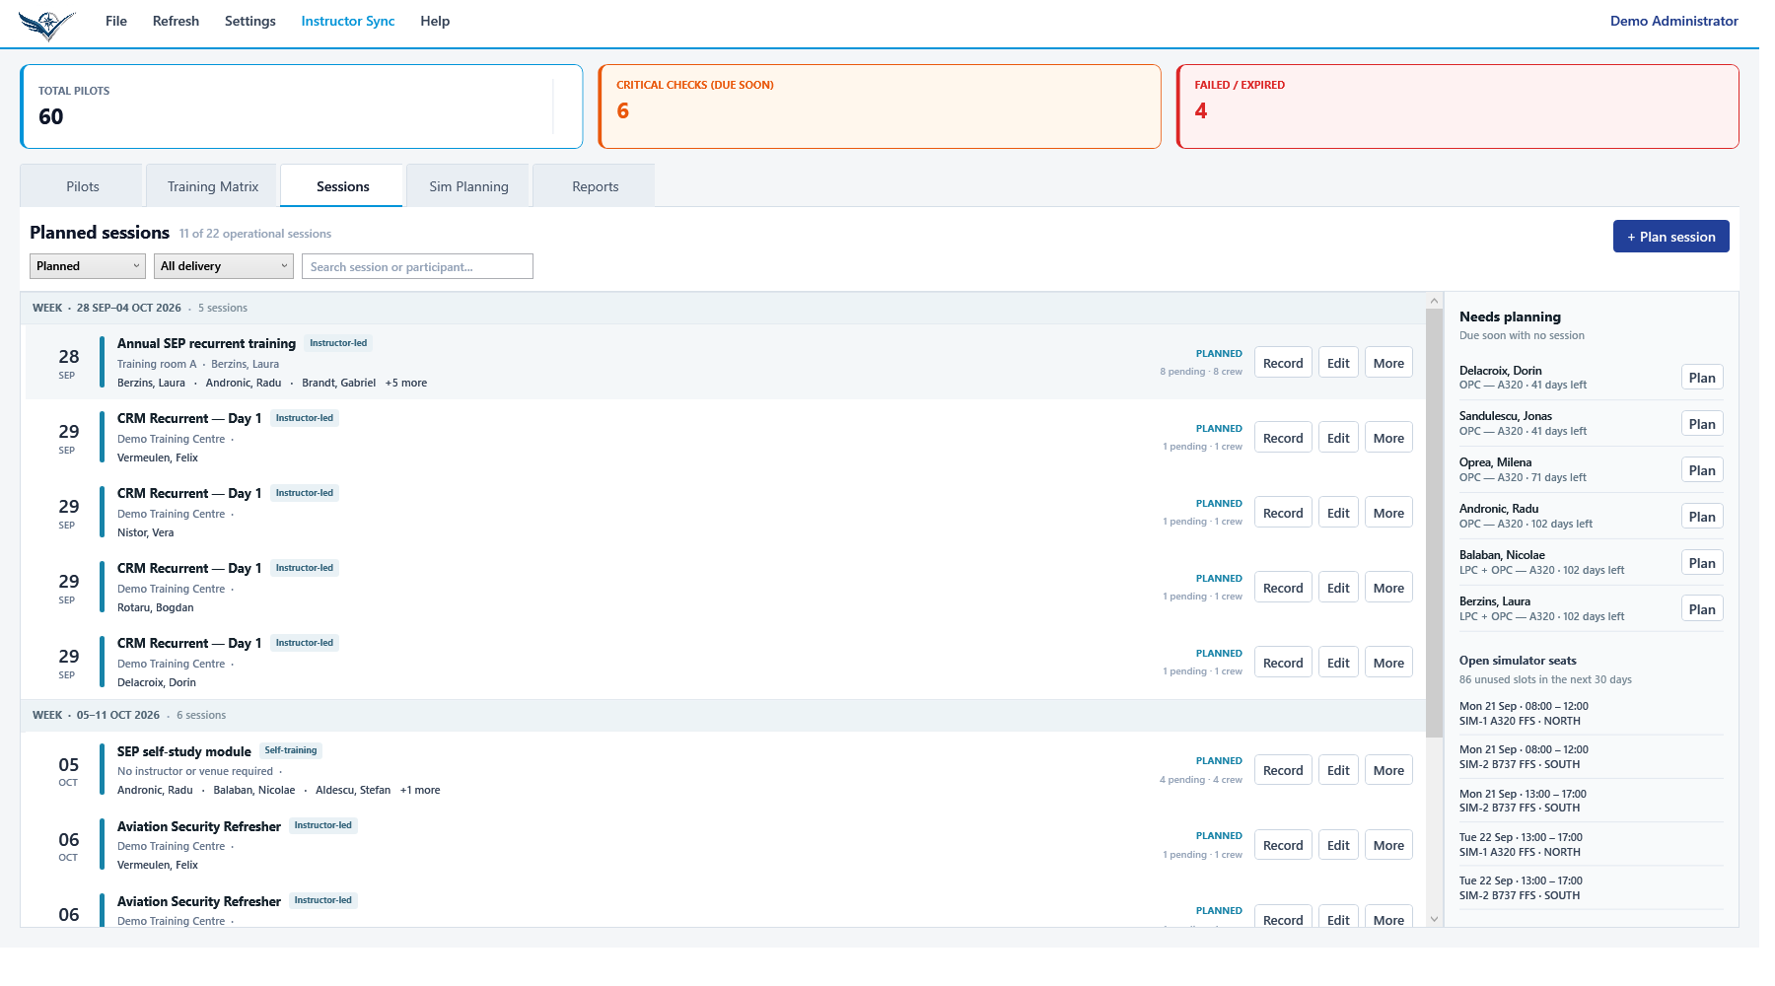
Task: Select Tue 22 Sep SIM-2 B737 FFS slot
Action: point(1591,888)
